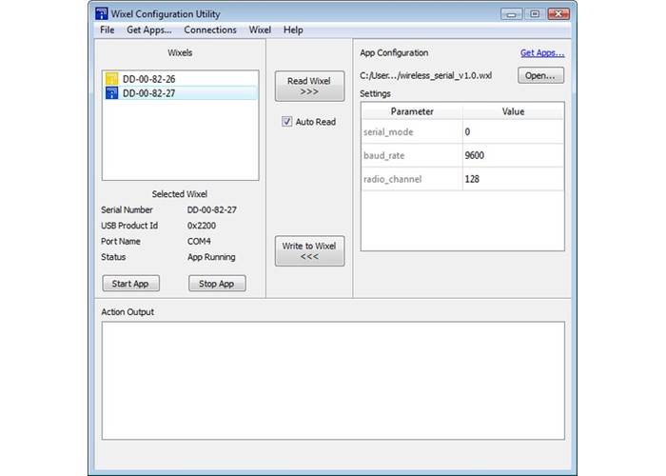Open the Wixel menu
Image resolution: width=666 pixels, height=476 pixels.
(x=260, y=30)
